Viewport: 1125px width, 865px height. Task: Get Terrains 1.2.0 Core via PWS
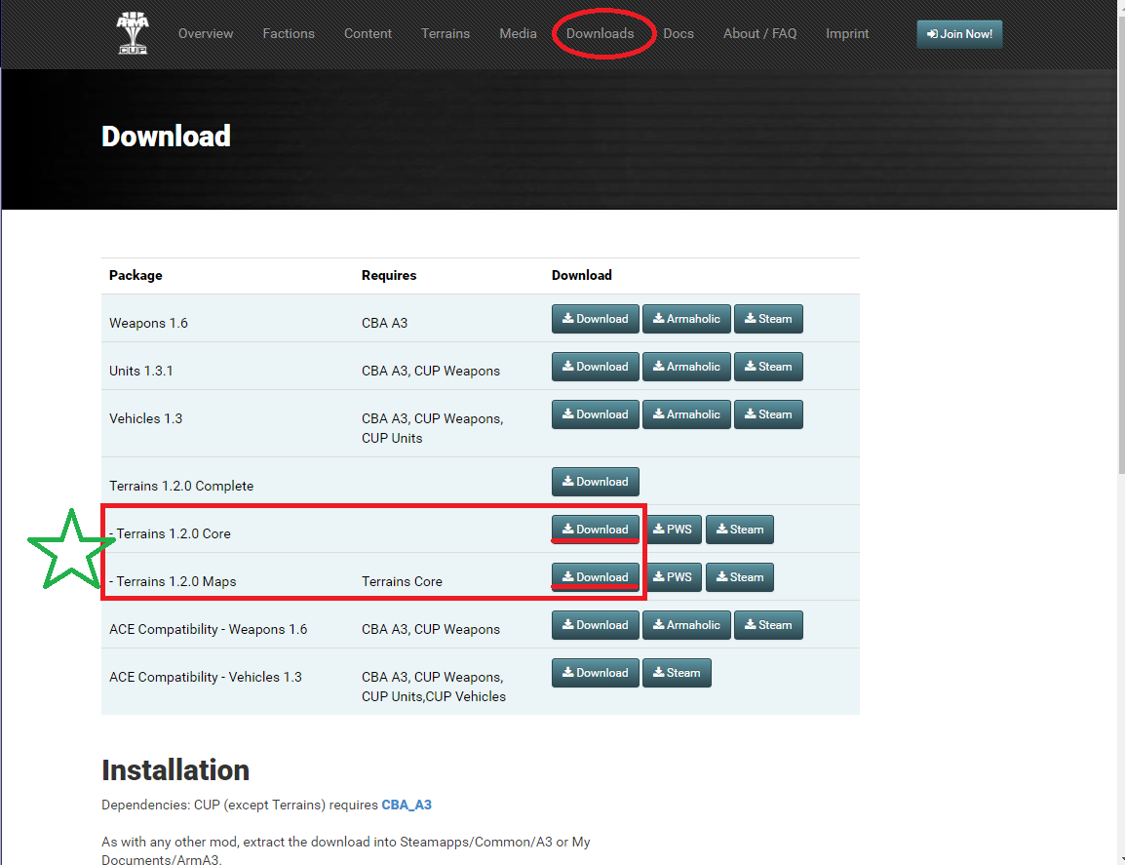pos(673,530)
